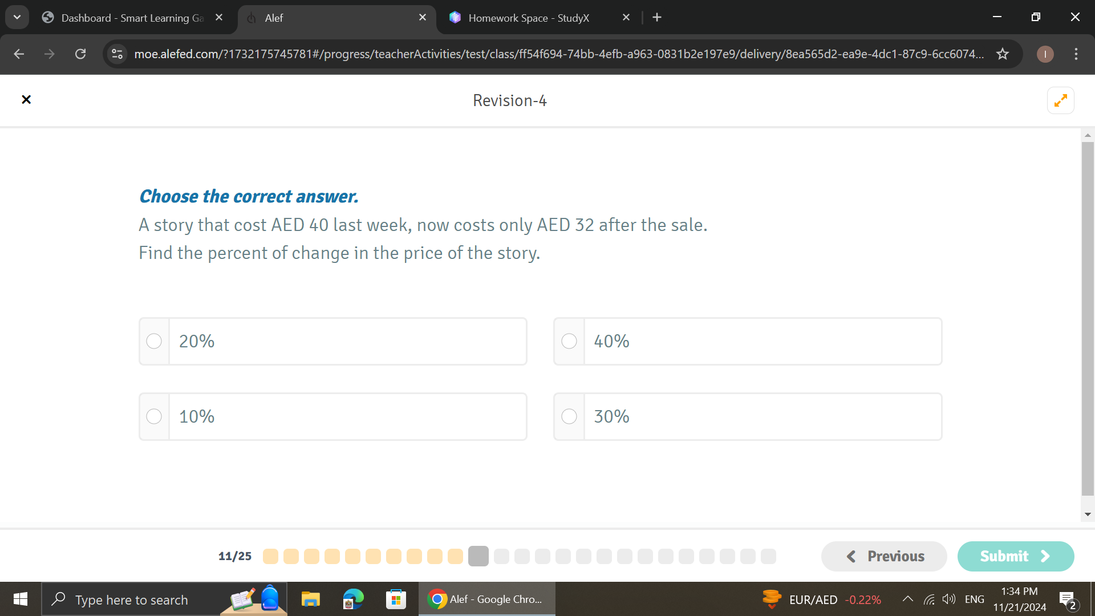Close the Revision-4 test with X icon

point(26,100)
